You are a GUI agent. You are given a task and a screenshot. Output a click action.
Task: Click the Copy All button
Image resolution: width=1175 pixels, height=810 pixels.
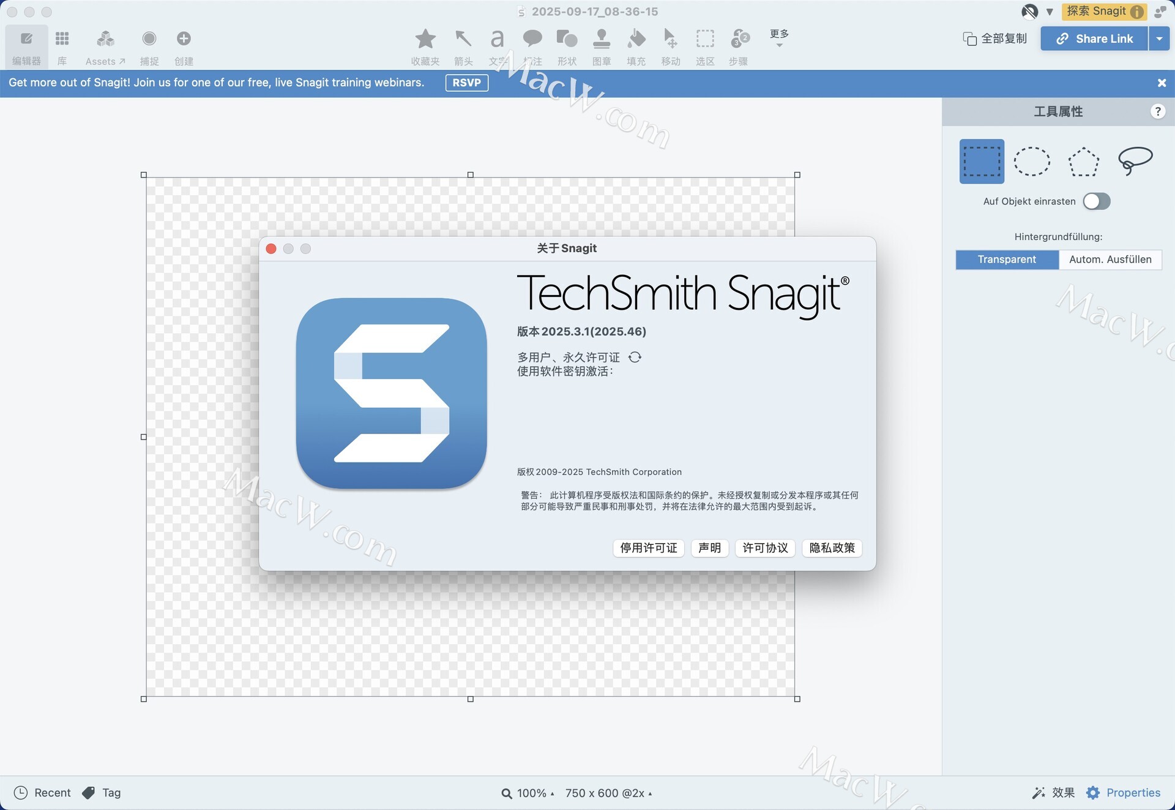[995, 39]
